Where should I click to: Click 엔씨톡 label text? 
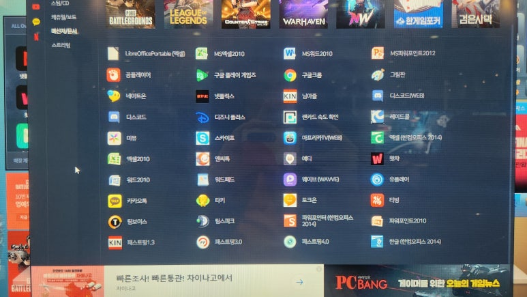(x=222, y=159)
